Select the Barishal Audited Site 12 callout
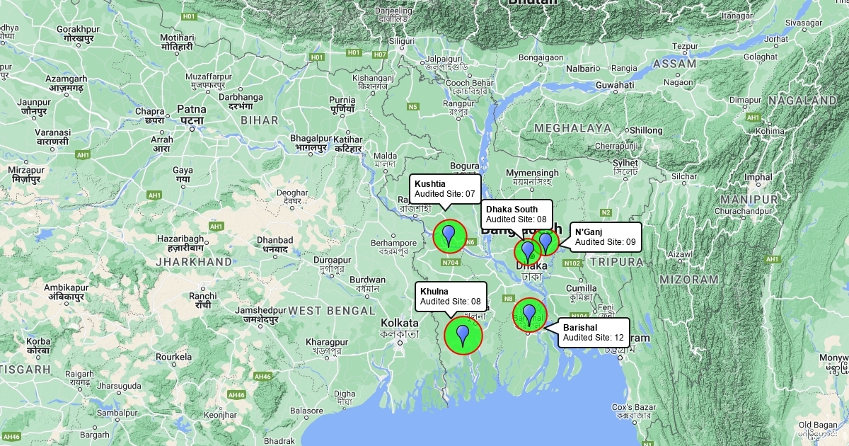This screenshot has width=849, height=446. [x=594, y=333]
